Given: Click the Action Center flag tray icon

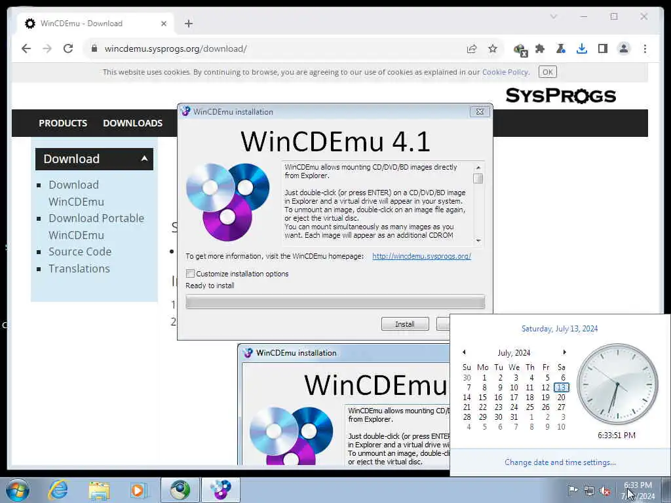Looking at the screenshot, I should pos(573,490).
